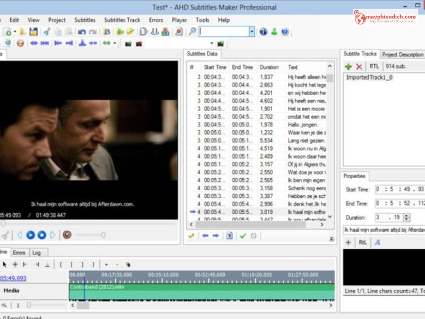Viewport: 425px width, 319px height.
Task: Click the arrow selection tool above the timeline
Action: point(6,263)
